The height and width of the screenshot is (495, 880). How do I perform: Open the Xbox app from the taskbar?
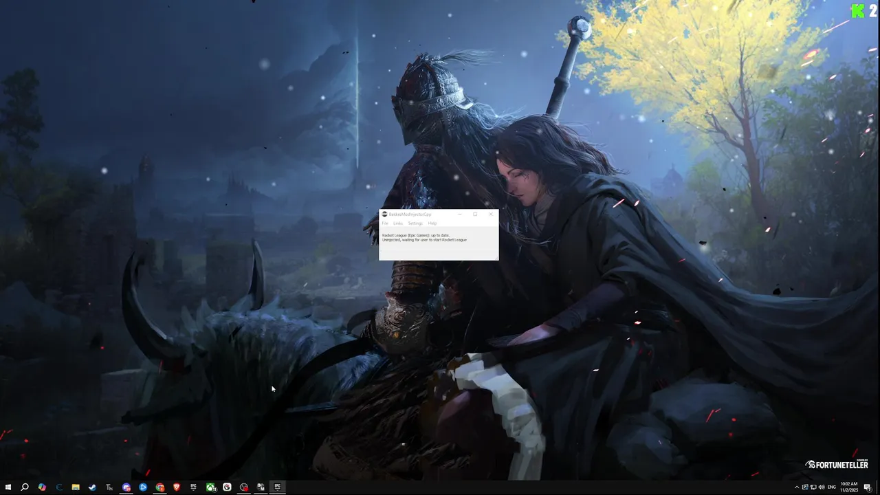[x=211, y=487]
